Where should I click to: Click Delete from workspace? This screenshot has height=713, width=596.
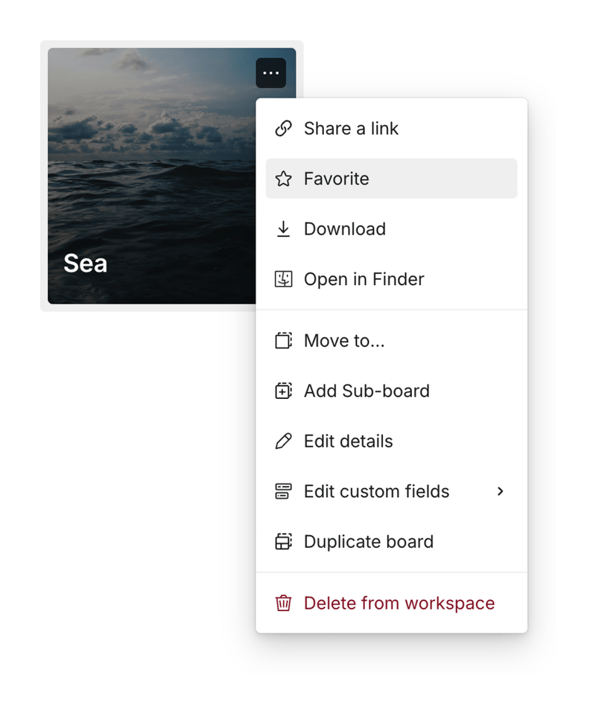click(x=399, y=603)
